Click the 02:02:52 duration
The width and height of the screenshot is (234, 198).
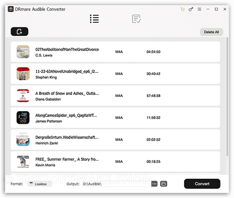tap(153, 140)
